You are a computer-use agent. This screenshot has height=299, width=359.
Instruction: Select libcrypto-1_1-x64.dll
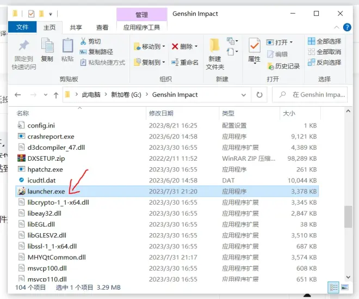point(167,202)
